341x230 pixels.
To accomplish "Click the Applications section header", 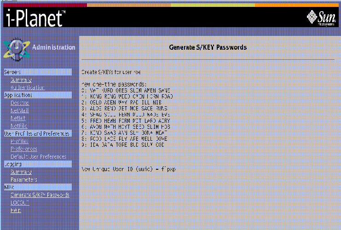I will click(x=38, y=95).
